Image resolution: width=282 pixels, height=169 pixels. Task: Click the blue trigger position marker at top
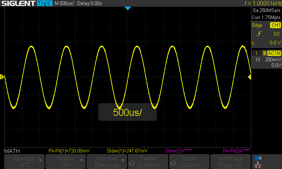tap(128, 8)
